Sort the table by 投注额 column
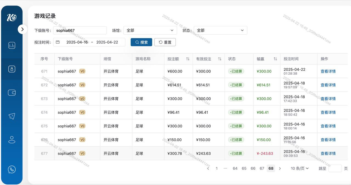351x185 pixels. point(188,59)
